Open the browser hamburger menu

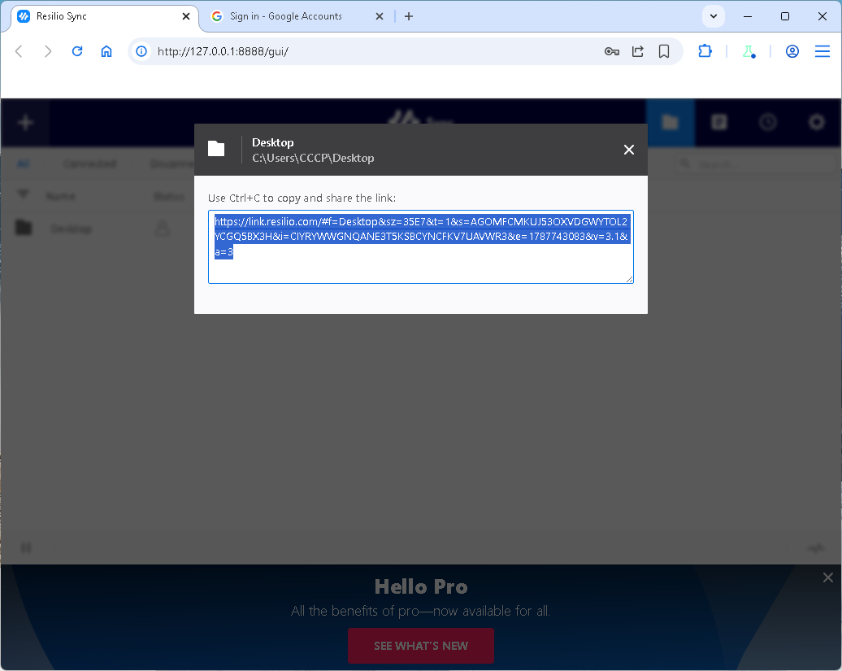point(822,51)
